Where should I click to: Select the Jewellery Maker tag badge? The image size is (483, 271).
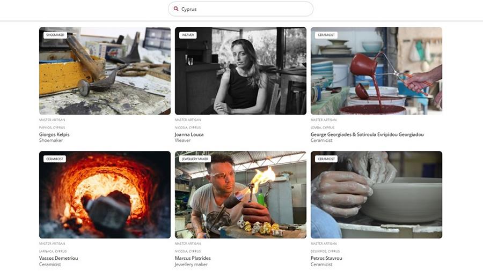[195, 159]
